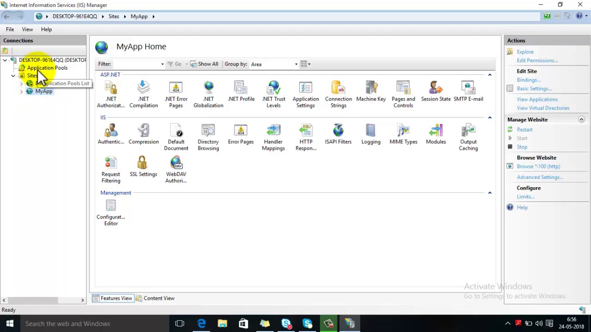Screen dimensions: 591x332
Task: Click the Windows Start button
Action: pyautogui.click(x=10, y=324)
